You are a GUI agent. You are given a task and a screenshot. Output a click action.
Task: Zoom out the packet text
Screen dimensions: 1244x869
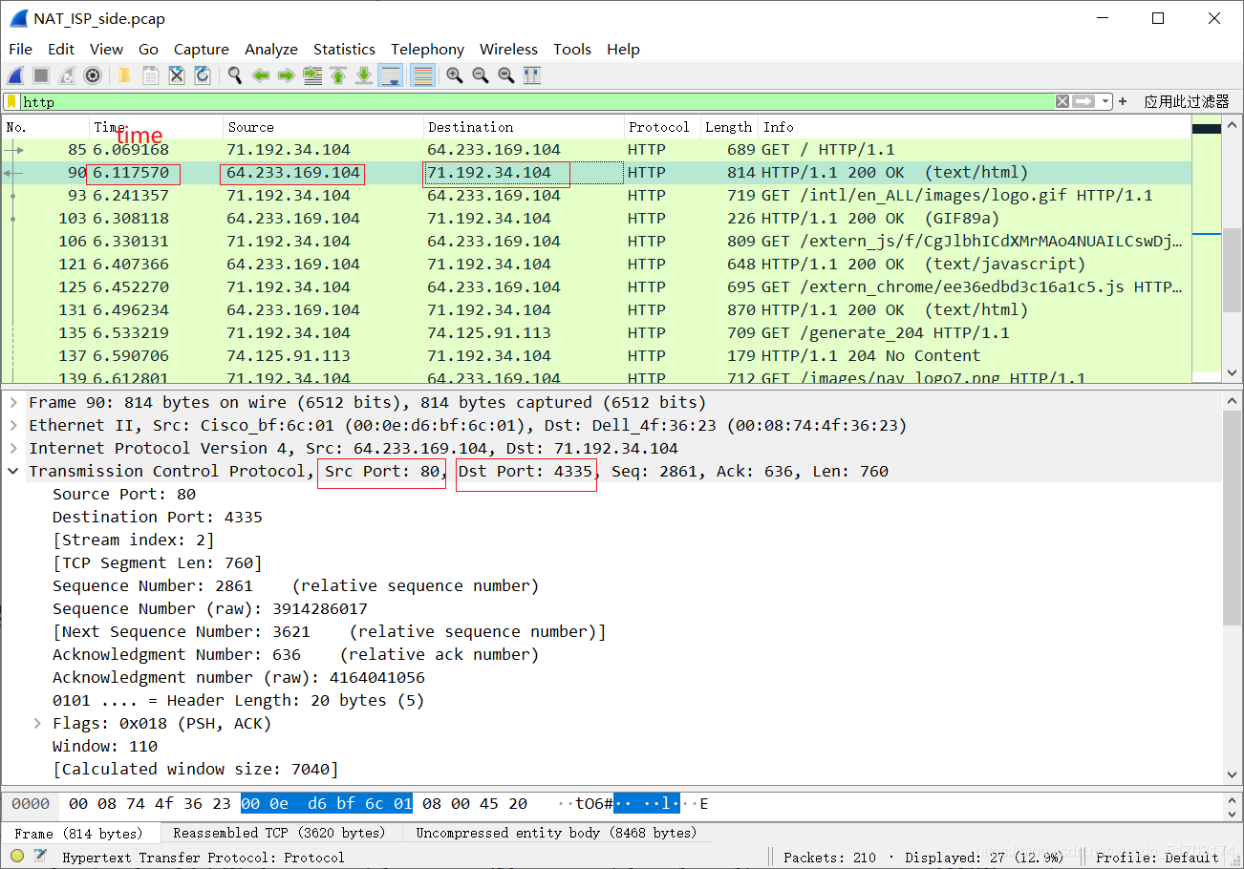(x=481, y=75)
